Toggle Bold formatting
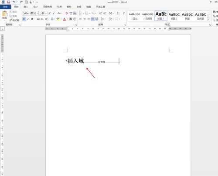 pyautogui.click(x=24, y=19)
